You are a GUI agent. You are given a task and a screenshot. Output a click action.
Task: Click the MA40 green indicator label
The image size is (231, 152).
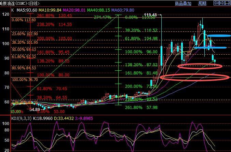click(x=96, y=10)
